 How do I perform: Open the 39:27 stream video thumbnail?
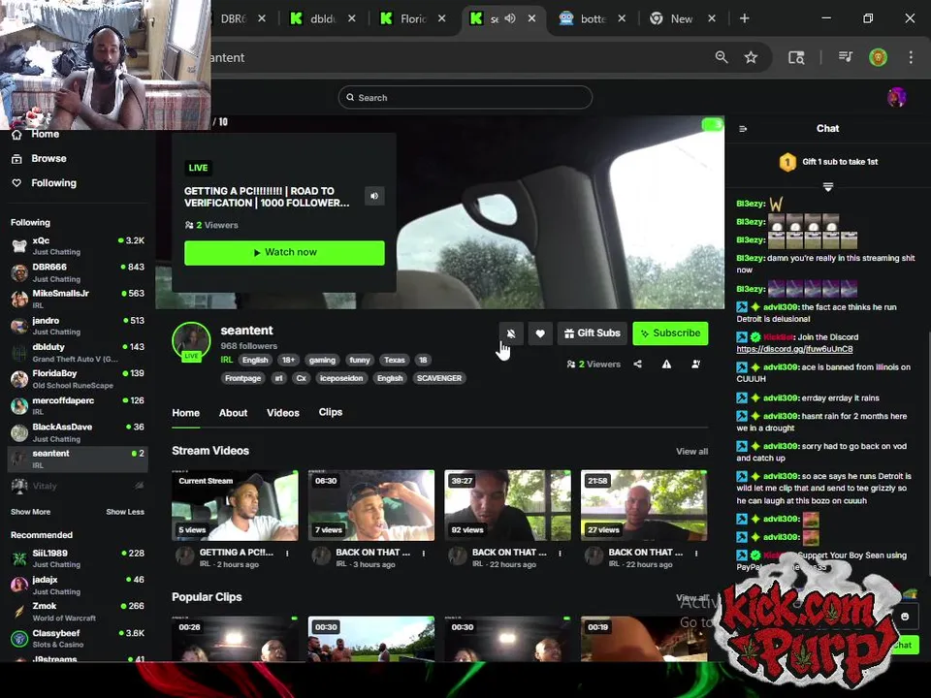coord(507,506)
